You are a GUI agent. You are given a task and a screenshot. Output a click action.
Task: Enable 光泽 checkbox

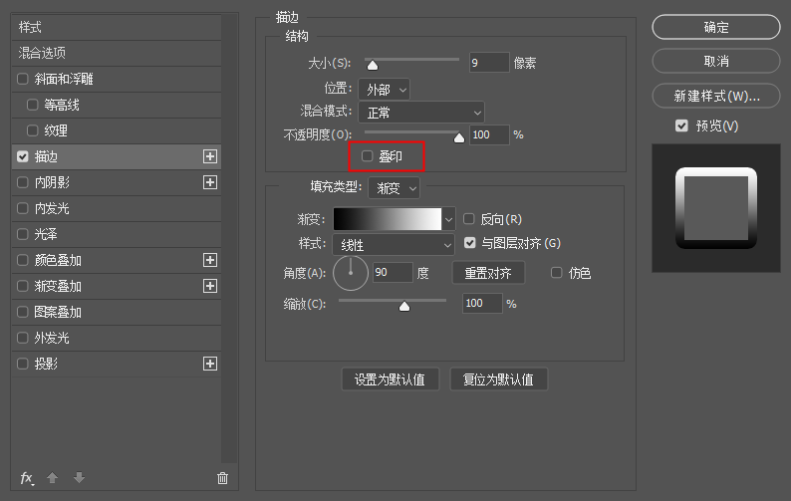[x=23, y=234]
